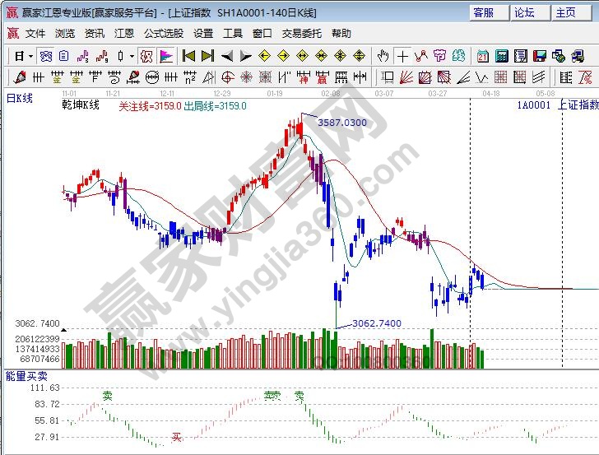Screen dimensions: 599x455
Task: Jump to first bar with skip-start icon
Action: (x=188, y=56)
